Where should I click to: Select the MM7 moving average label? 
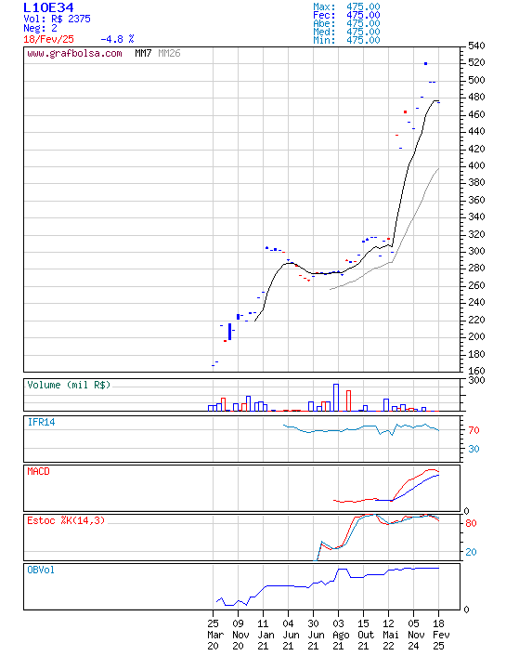pos(143,53)
